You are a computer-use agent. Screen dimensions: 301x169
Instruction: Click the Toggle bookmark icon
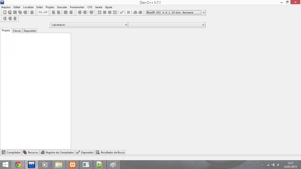point(10,19)
